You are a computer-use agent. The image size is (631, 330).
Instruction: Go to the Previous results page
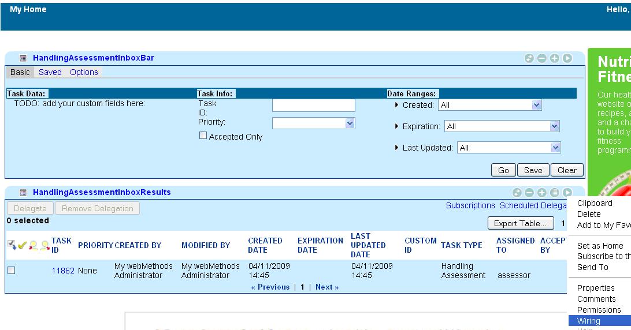[270, 287]
